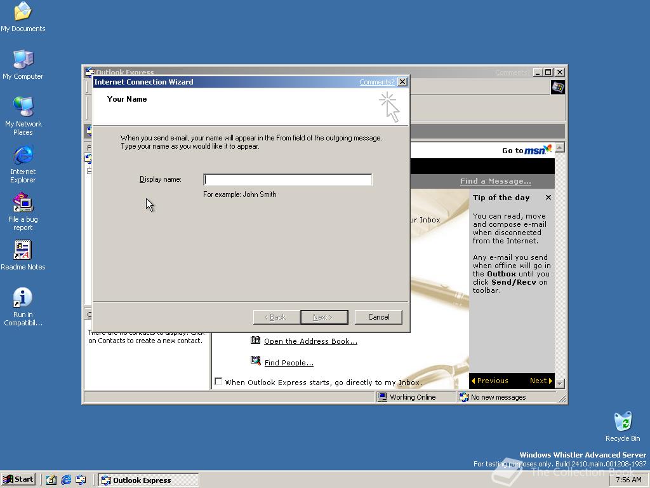Click the Find People icon
Image resolution: width=650 pixels, height=488 pixels.
pyautogui.click(x=255, y=360)
